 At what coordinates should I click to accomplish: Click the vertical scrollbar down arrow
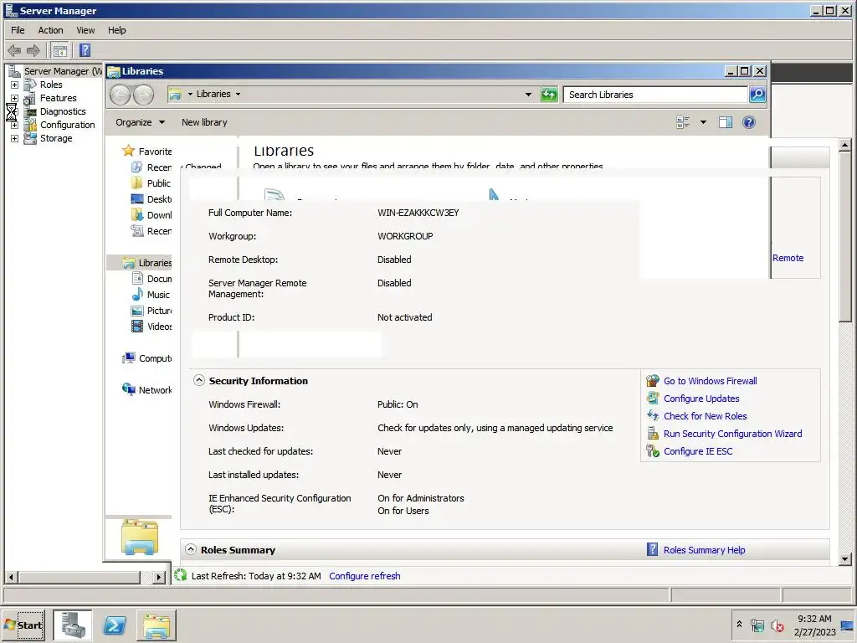845,558
